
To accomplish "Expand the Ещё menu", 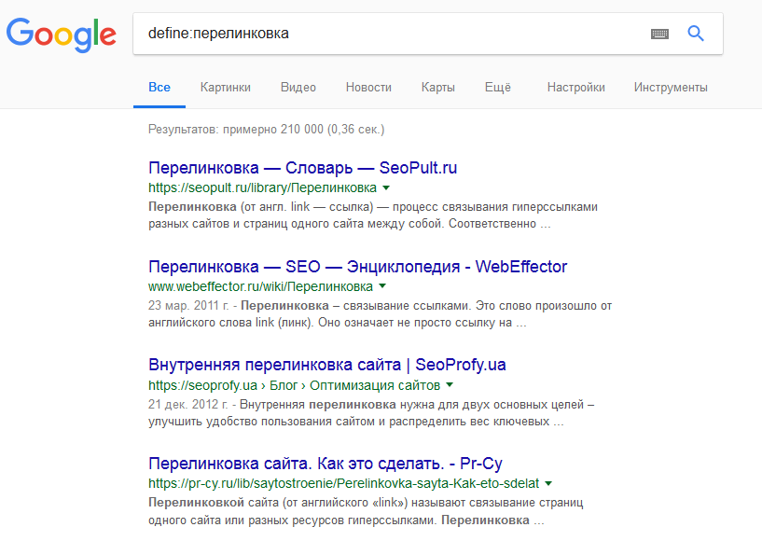I will coord(498,88).
